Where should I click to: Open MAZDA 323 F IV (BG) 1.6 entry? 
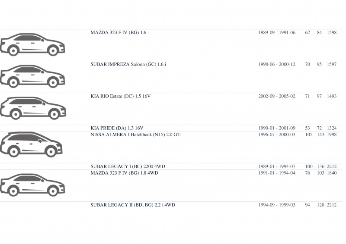[x=118, y=33]
